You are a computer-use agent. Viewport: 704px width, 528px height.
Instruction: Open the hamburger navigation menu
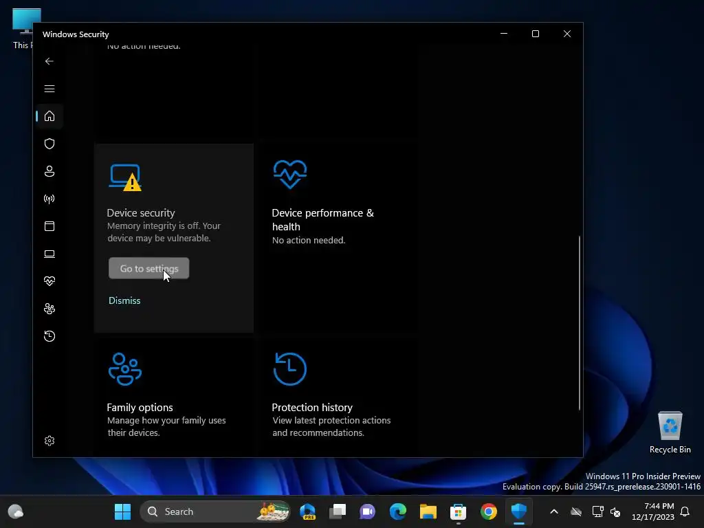point(49,89)
